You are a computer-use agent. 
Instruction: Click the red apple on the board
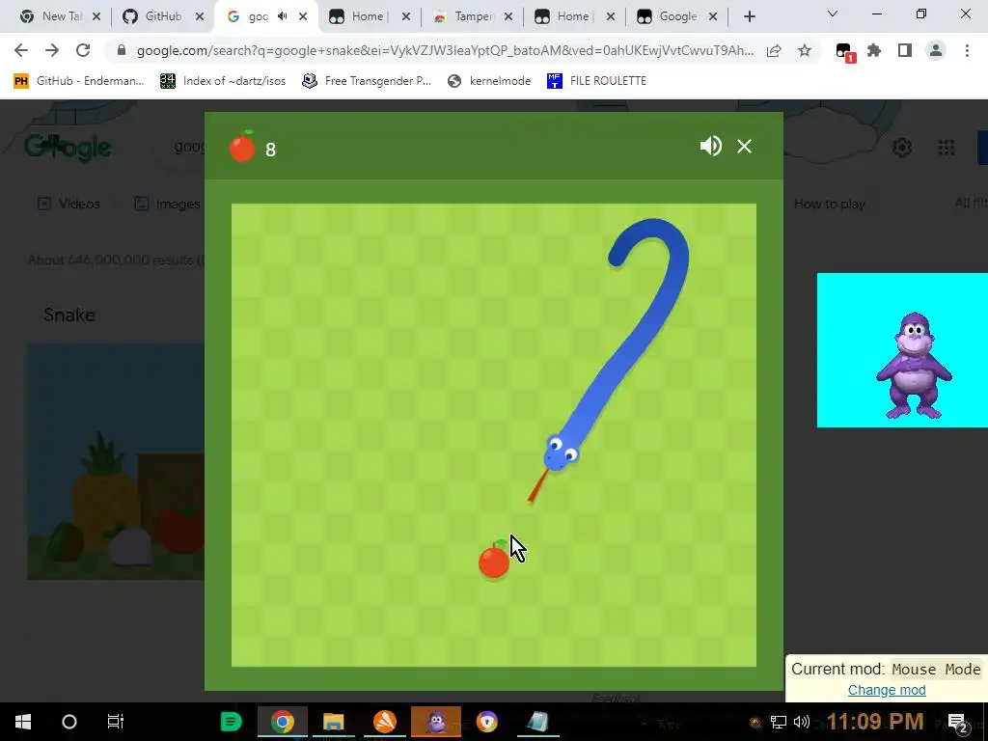coord(494,560)
